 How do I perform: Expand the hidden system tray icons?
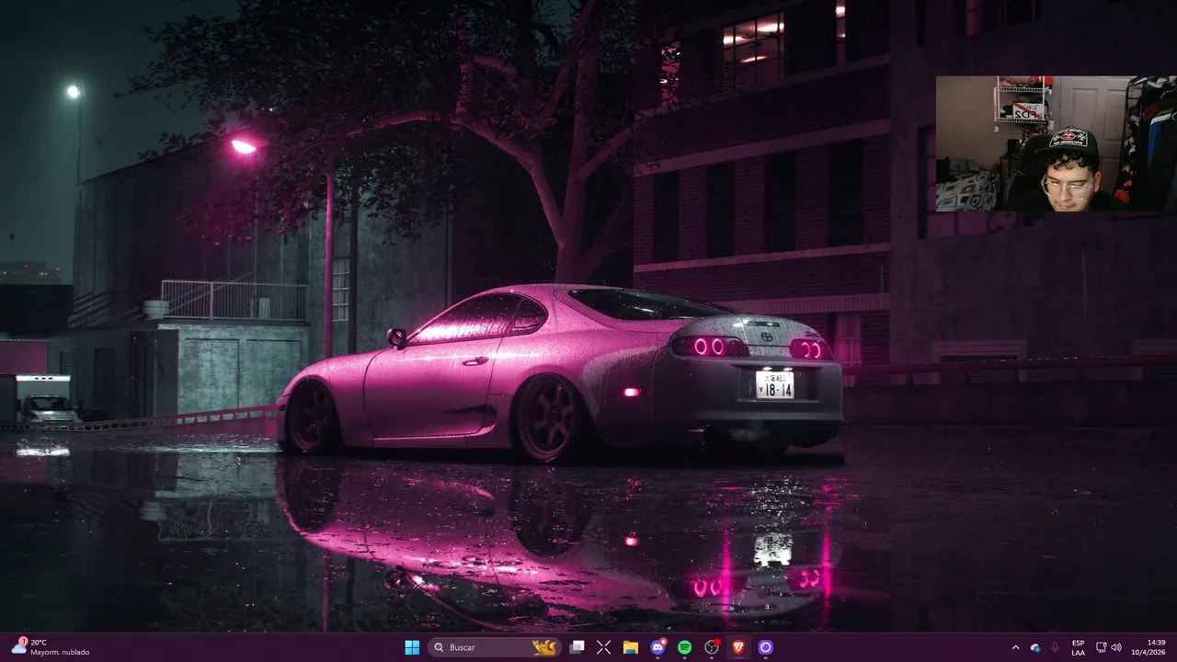[x=1015, y=647]
